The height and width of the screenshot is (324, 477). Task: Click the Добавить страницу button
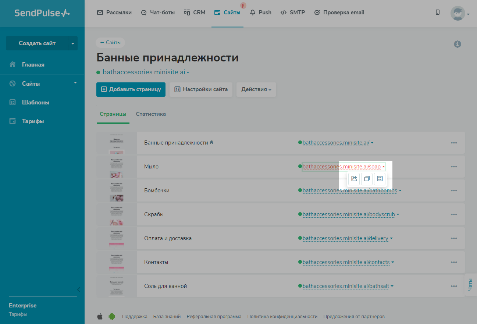131,89
